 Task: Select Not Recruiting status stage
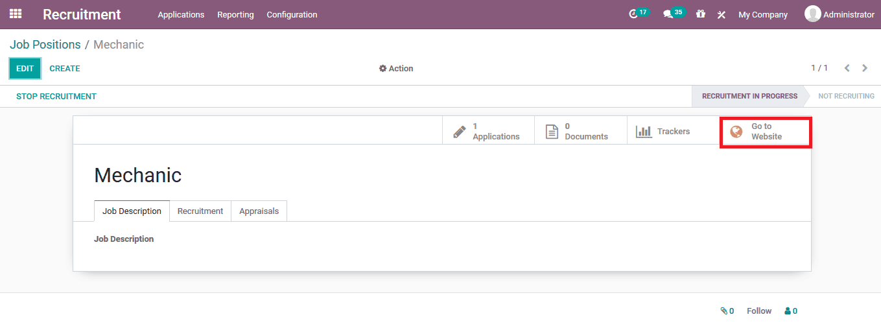click(846, 96)
